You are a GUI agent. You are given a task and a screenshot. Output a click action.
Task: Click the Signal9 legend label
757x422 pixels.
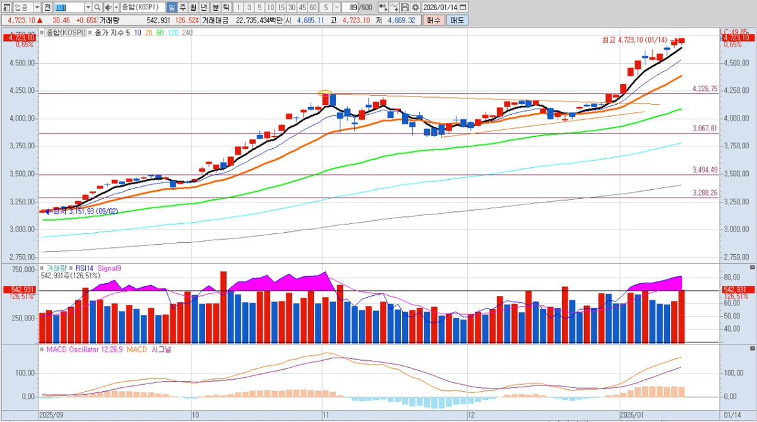click(109, 268)
